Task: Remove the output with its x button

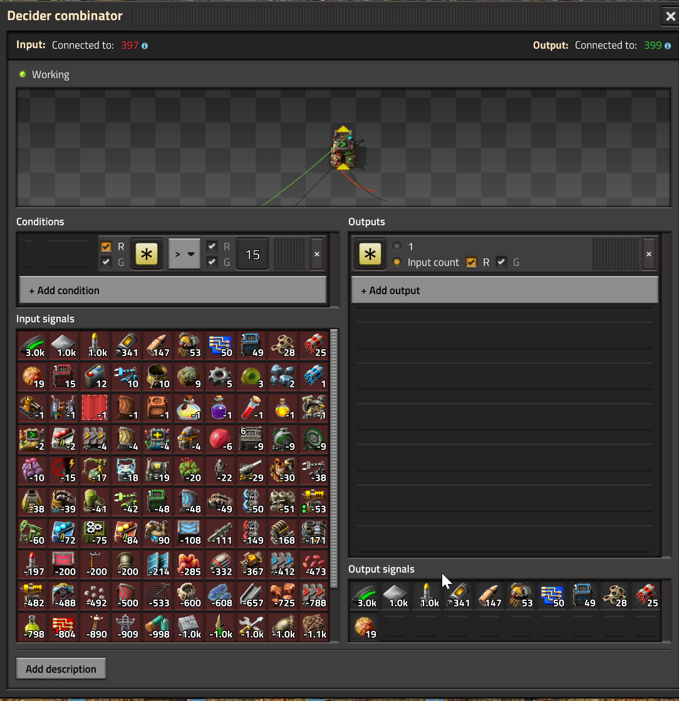Action: click(x=648, y=254)
